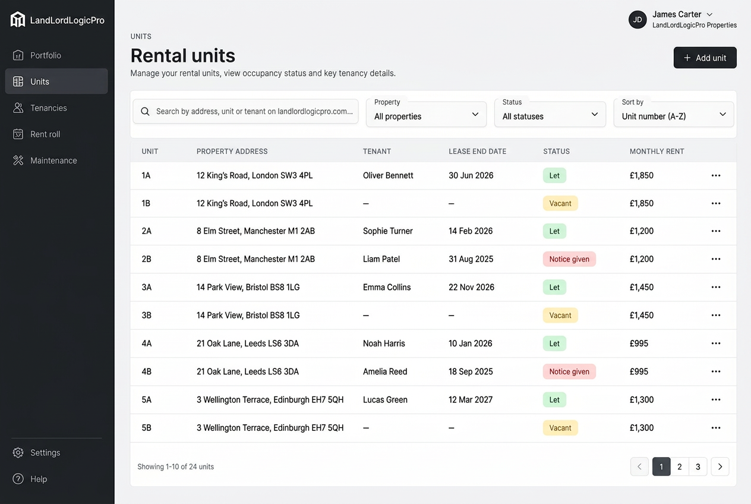This screenshot has height=504, width=751.
Task: Click the Let badge for unit 5A
Action: 554,399
